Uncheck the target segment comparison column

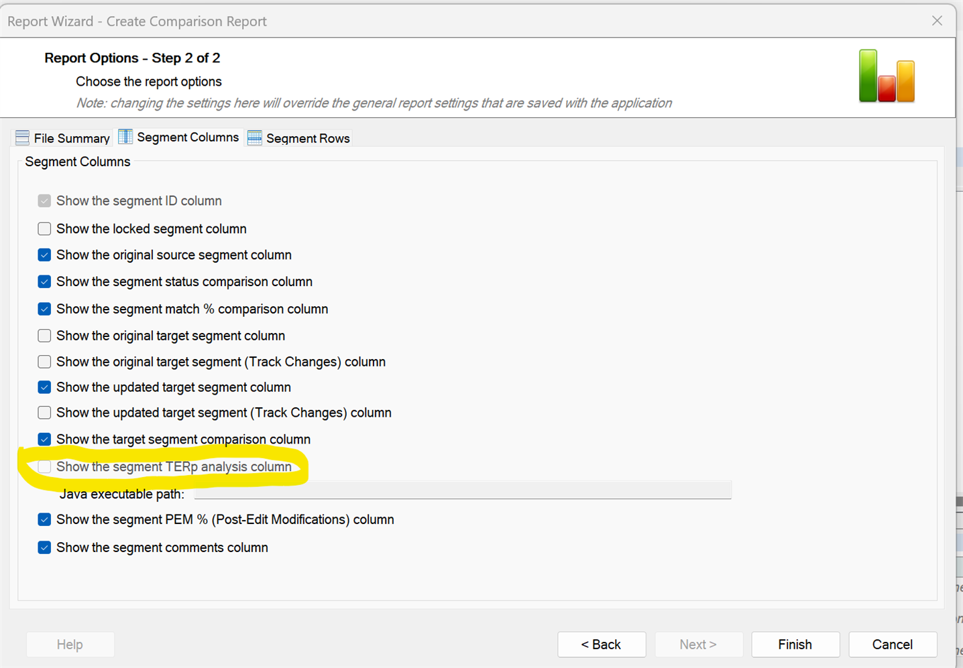[x=44, y=439]
